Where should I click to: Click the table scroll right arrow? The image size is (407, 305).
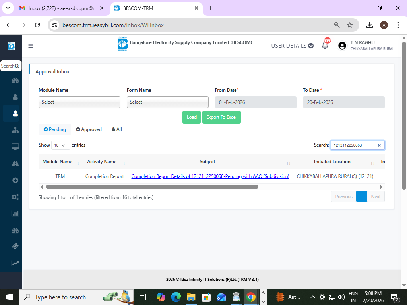[x=381, y=187]
